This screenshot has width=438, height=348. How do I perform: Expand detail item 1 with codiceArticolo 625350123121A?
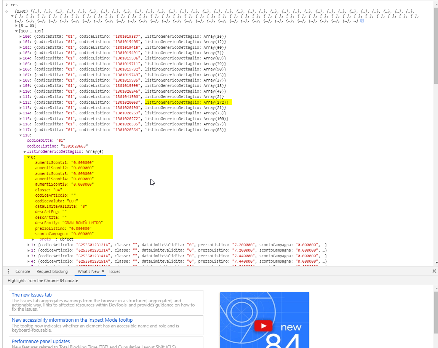pos(29,245)
